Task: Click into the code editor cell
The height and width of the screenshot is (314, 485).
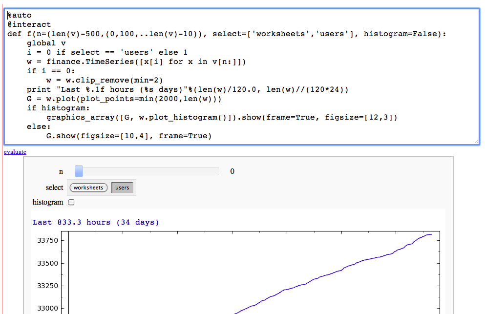Action: [x=242, y=76]
